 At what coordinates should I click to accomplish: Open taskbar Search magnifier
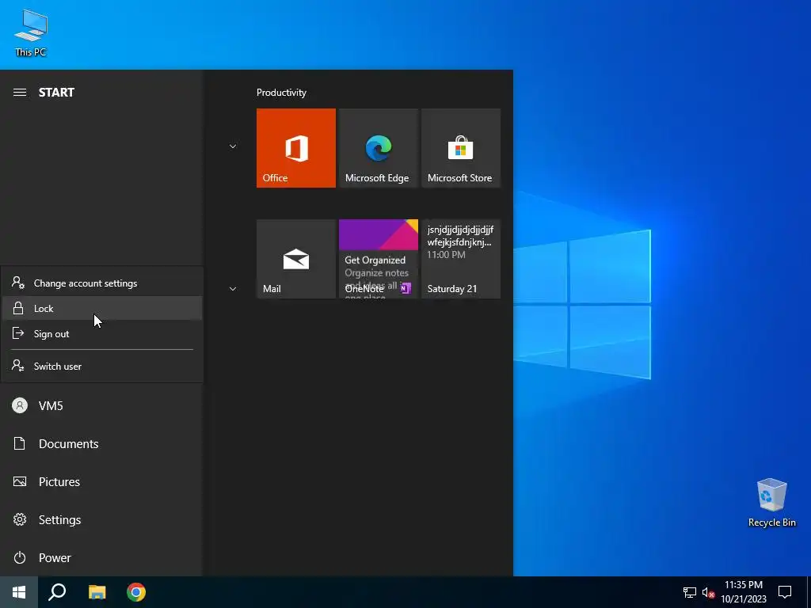click(x=57, y=592)
